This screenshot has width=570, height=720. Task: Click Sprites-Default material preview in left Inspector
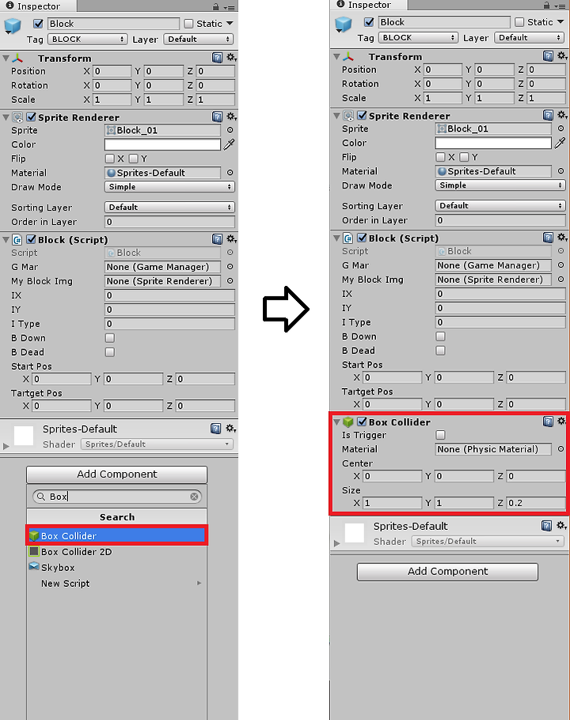[x=24, y=436]
